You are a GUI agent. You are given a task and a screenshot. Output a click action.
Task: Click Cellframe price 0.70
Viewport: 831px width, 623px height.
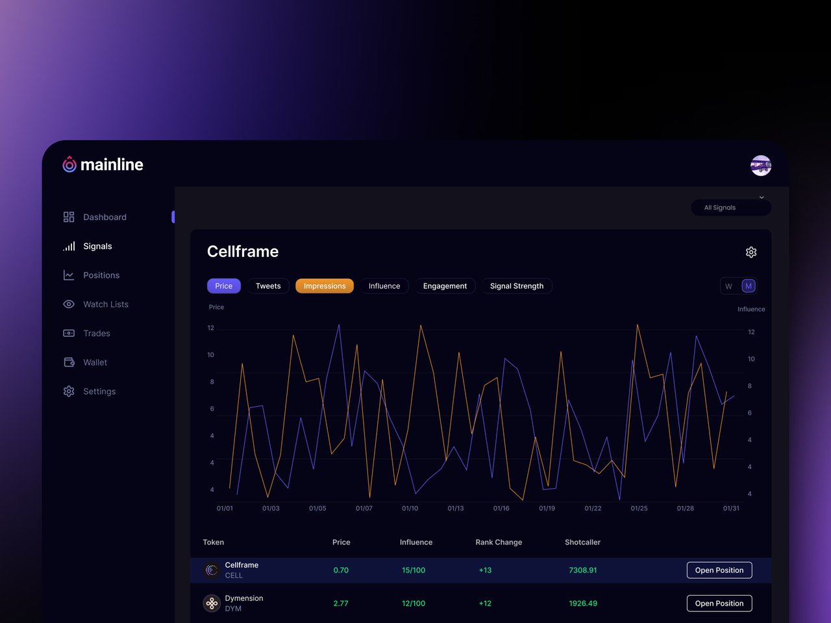(x=341, y=570)
